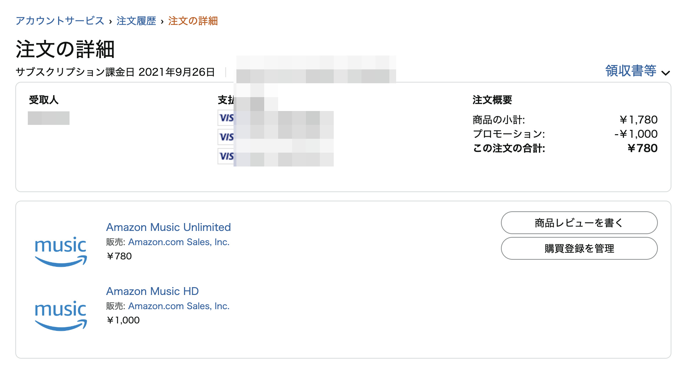This screenshot has height=370, width=686.
Task: Navigate to 注文履歴 breadcrumb link
Action: coord(136,21)
